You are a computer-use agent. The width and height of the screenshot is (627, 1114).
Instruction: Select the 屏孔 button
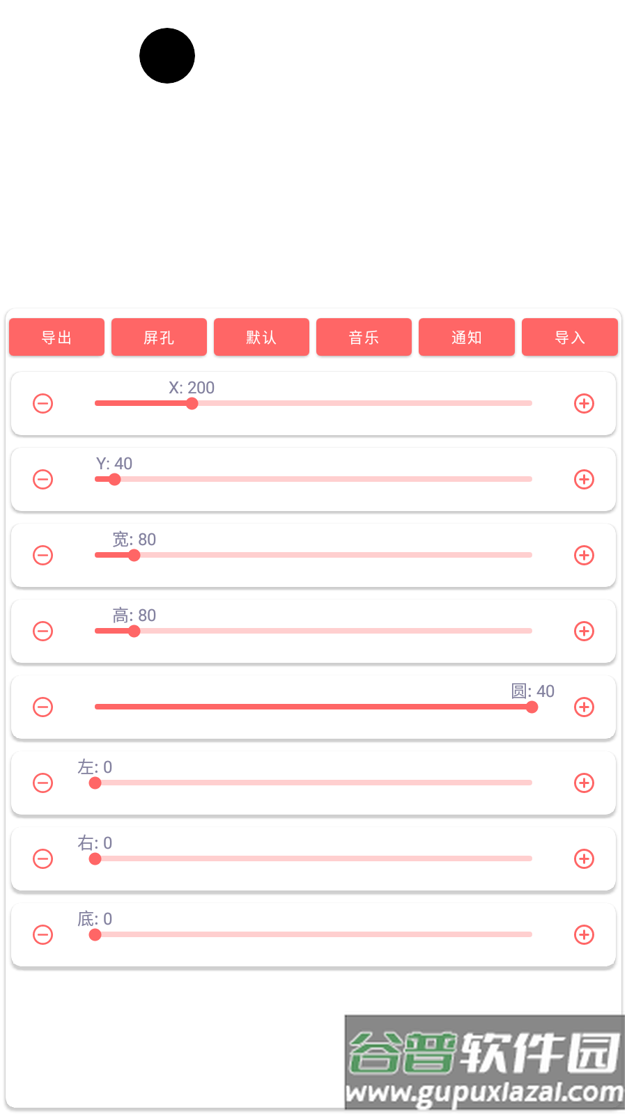159,338
